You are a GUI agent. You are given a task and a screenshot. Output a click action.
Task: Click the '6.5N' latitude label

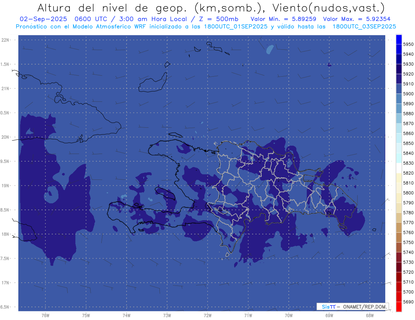5,307
